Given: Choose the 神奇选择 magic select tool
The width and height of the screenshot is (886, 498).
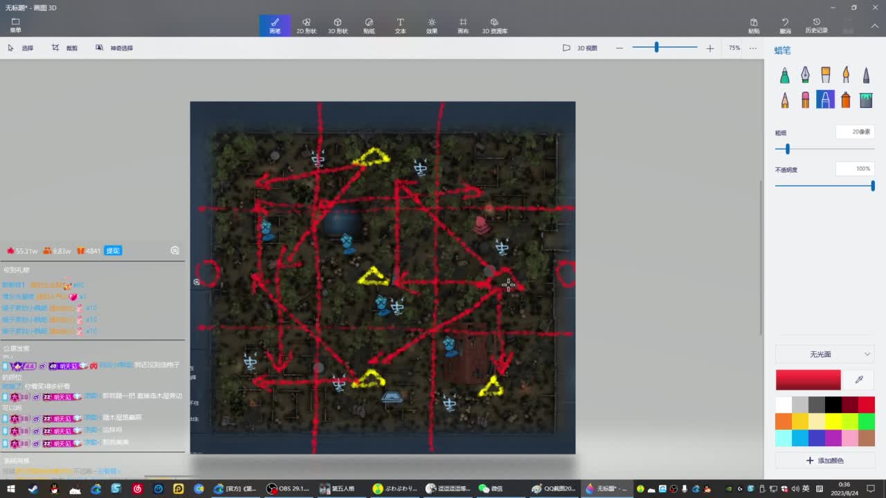Looking at the screenshot, I should [114, 48].
